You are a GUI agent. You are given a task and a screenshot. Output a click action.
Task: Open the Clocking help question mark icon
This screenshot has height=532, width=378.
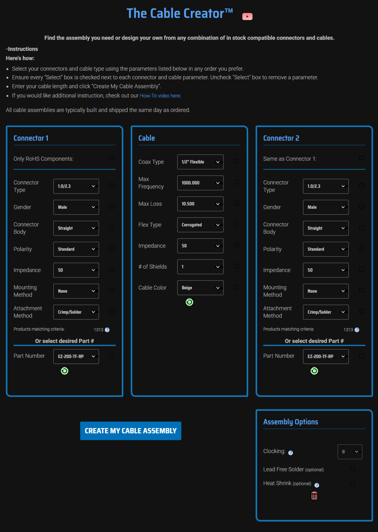pos(290,453)
